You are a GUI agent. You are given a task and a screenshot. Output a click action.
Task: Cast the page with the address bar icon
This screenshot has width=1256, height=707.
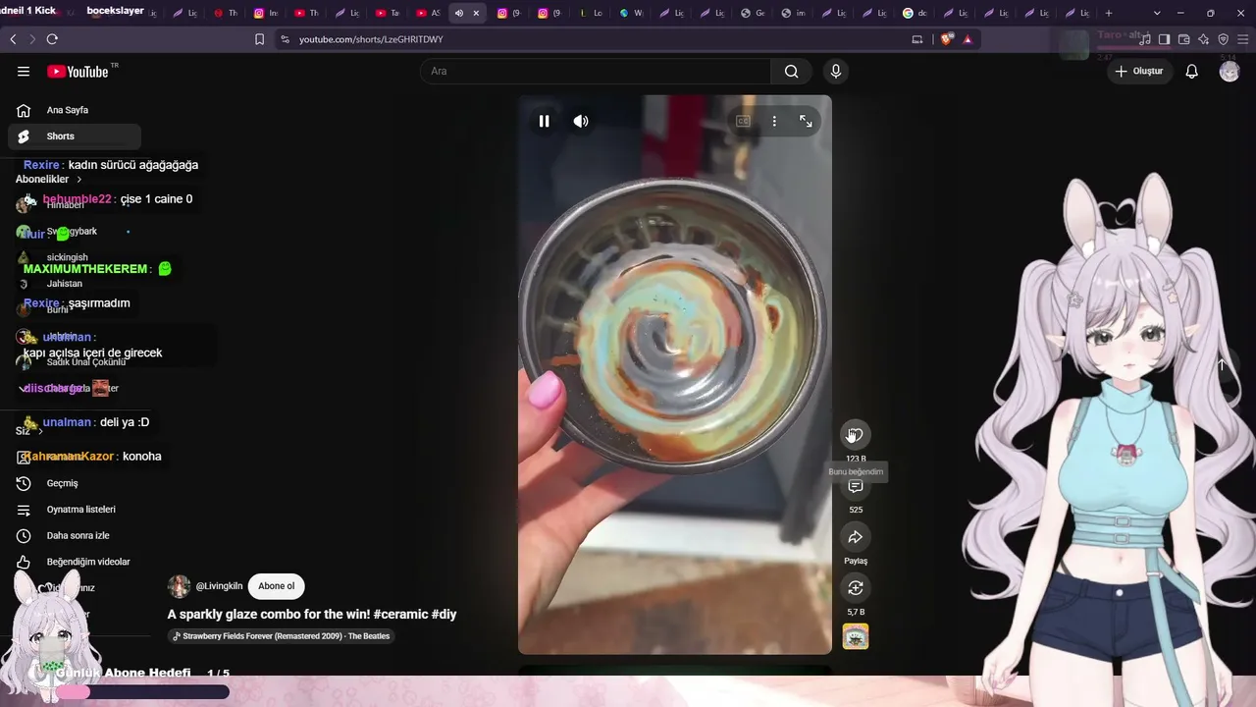coord(917,39)
